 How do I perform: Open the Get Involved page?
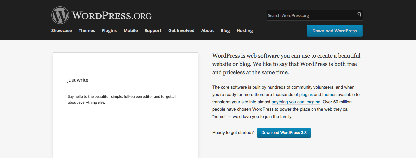click(181, 30)
